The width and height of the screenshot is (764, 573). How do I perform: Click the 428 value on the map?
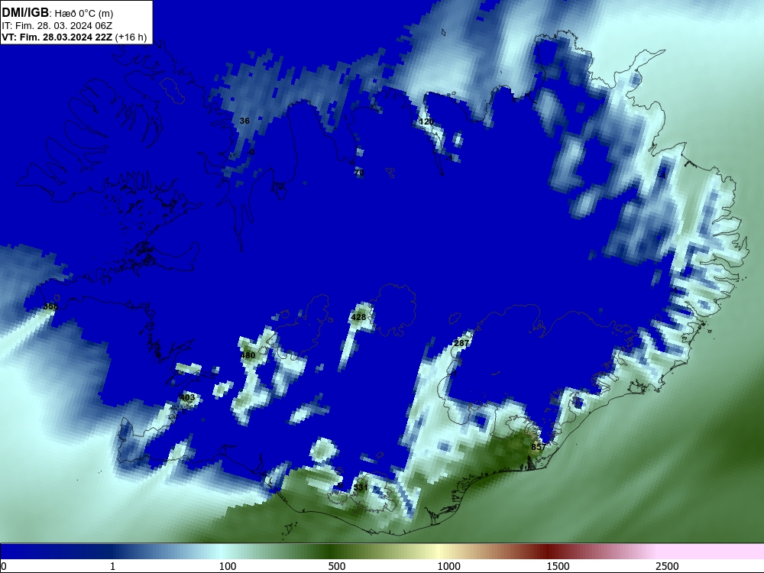358,317
